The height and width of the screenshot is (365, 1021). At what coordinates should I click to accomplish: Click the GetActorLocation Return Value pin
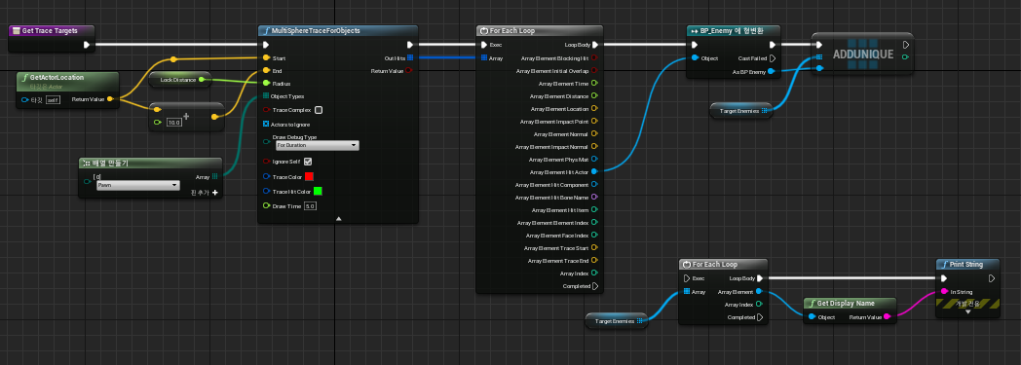tap(110, 99)
